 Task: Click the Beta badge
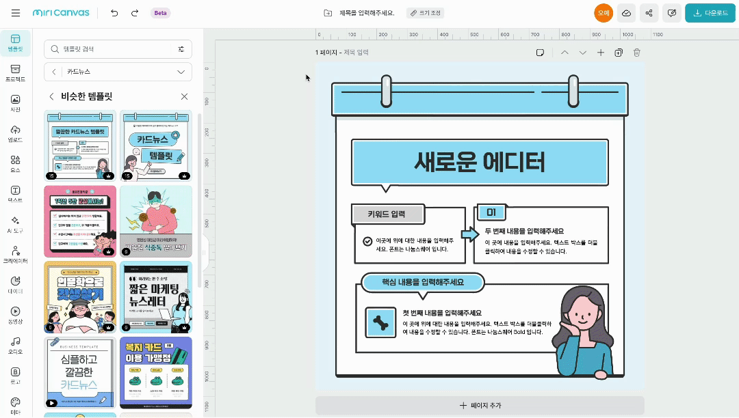tap(160, 13)
